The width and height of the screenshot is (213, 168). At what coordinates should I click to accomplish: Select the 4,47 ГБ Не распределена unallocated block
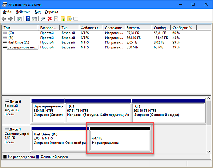tap(120, 138)
